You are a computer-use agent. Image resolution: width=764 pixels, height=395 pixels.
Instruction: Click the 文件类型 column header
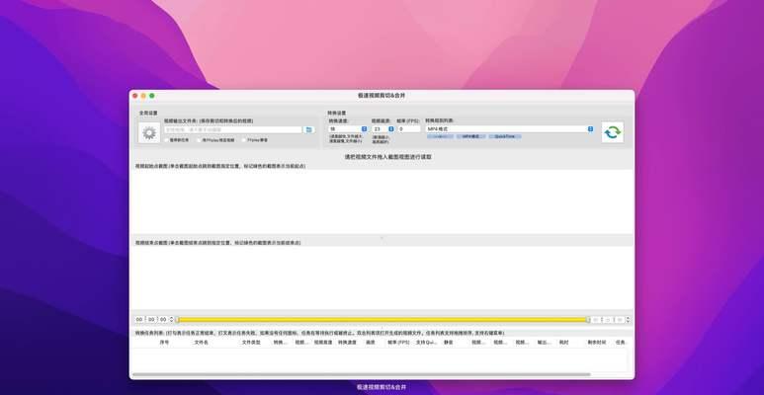pos(251,343)
